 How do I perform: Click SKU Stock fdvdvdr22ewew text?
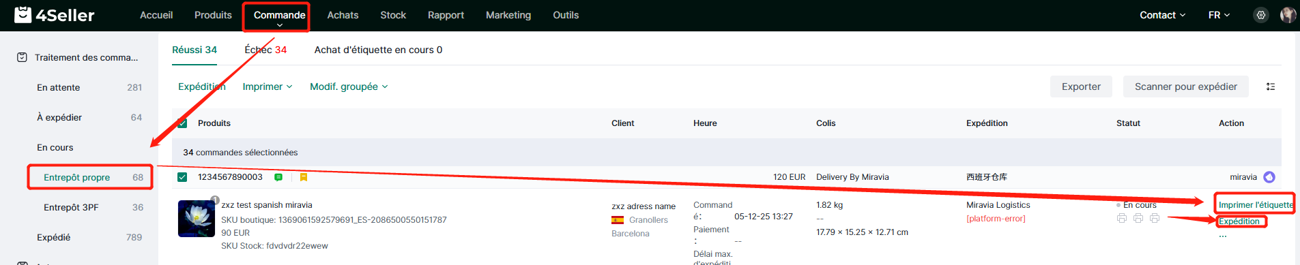(274, 246)
